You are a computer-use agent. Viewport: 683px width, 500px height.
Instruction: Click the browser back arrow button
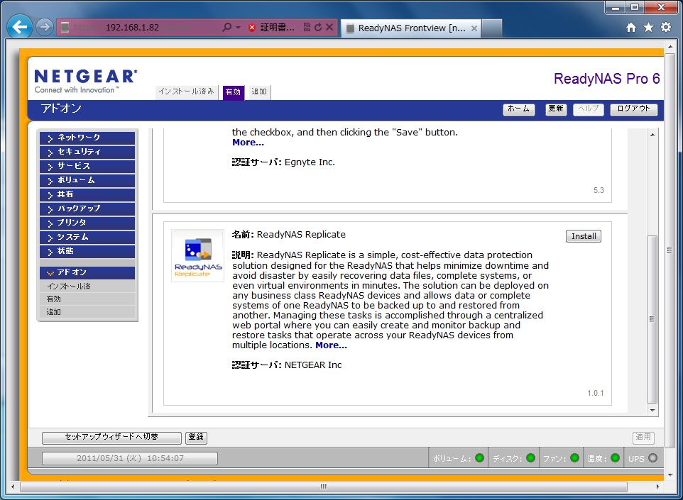20,28
